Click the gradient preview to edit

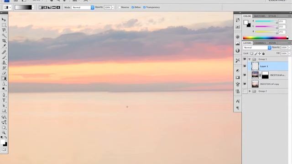[x=23, y=7]
